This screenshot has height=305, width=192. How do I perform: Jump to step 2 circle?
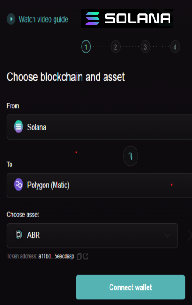coord(115,47)
